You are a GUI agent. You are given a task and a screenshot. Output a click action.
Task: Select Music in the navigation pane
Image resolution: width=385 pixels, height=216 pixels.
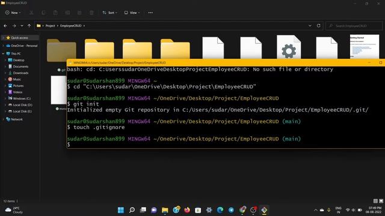[x=17, y=79]
